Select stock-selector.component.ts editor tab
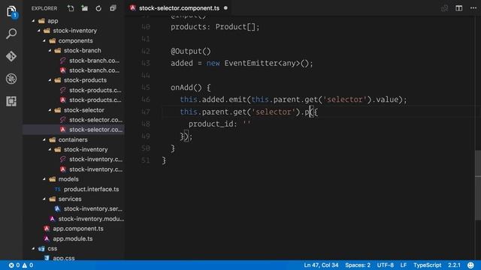Image resolution: width=481 pixels, height=270 pixels. point(179,8)
